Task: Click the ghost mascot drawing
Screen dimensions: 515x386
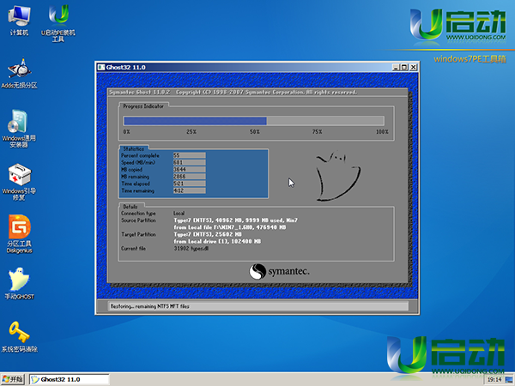Action: click(x=337, y=176)
